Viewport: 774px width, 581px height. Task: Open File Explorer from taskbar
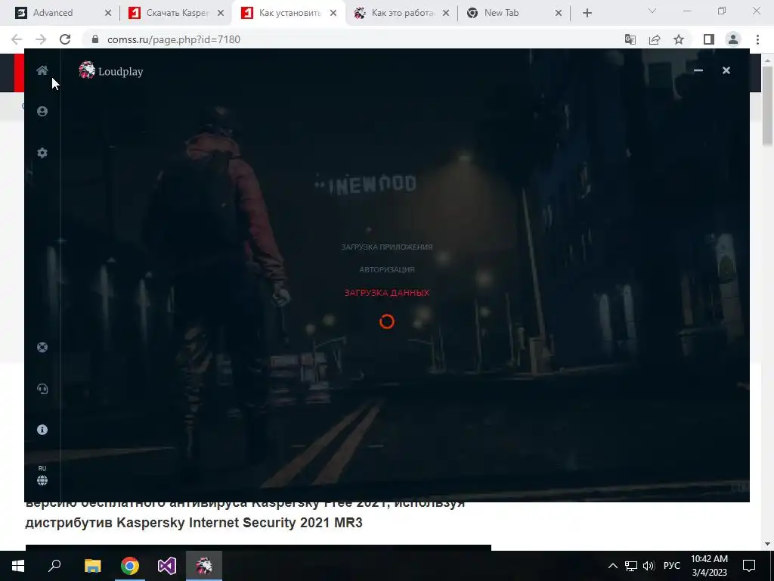93,566
